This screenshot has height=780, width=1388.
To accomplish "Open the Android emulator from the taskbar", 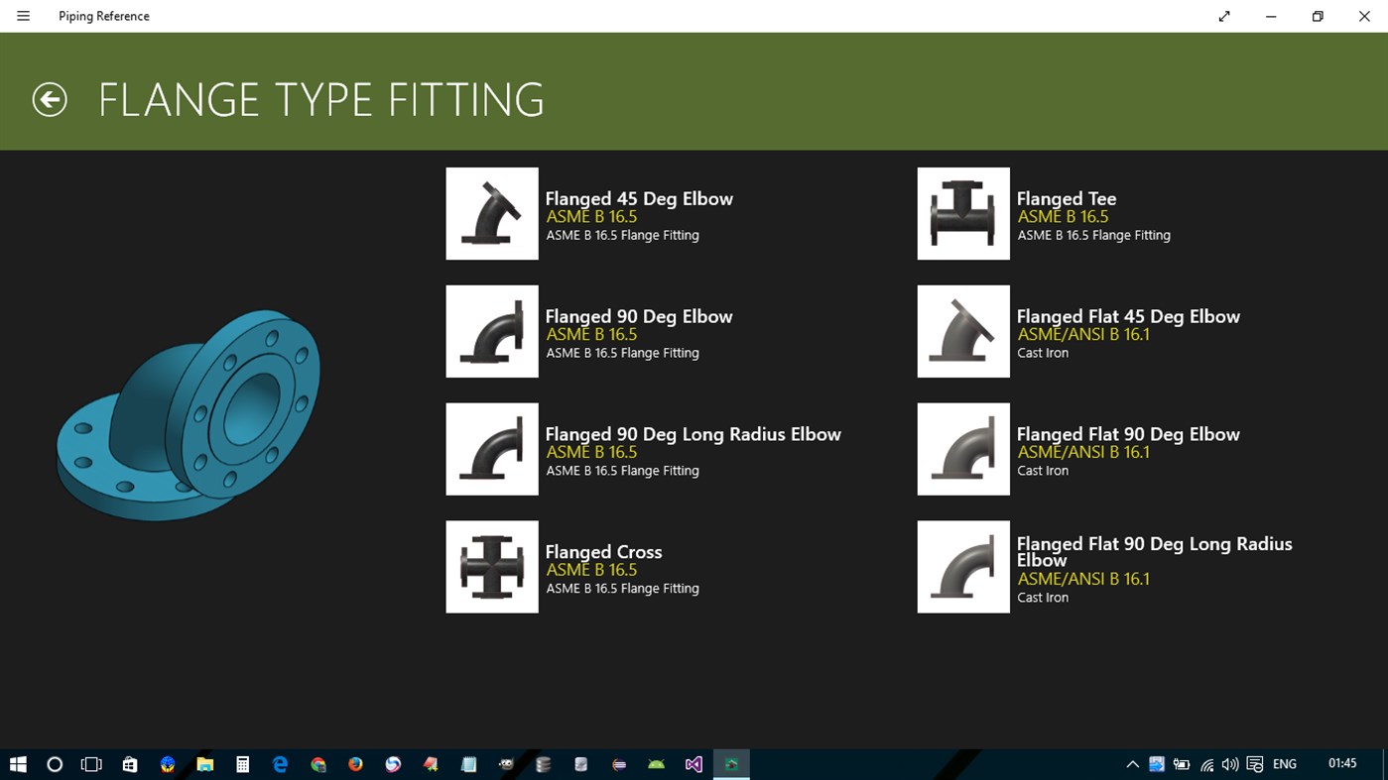I will click(x=655, y=763).
